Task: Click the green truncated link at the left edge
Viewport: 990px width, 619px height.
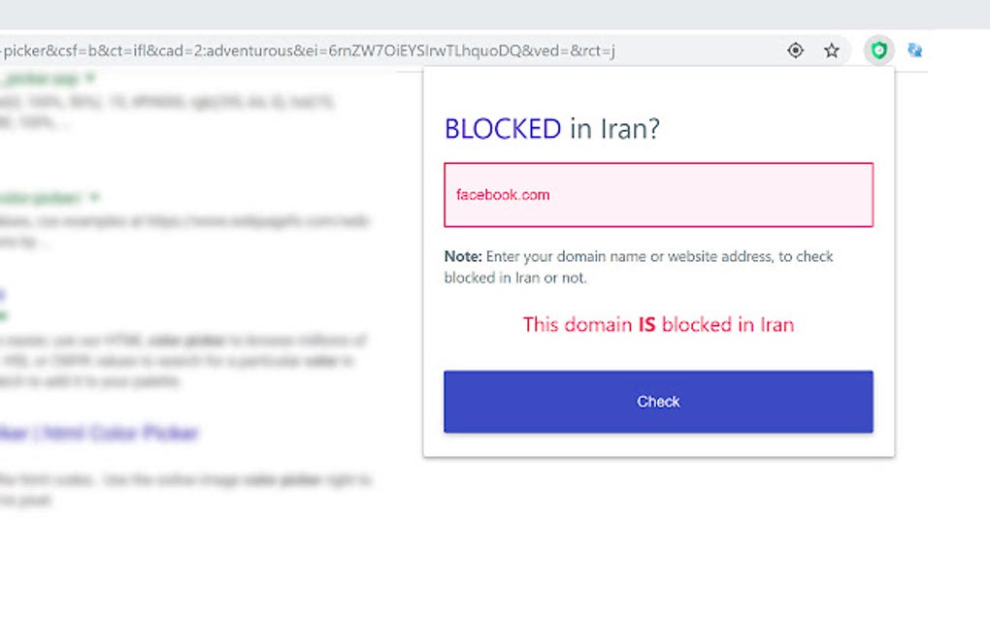Action: tap(6, 315)
